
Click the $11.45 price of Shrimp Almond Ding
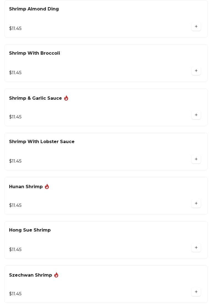[15, 29]
